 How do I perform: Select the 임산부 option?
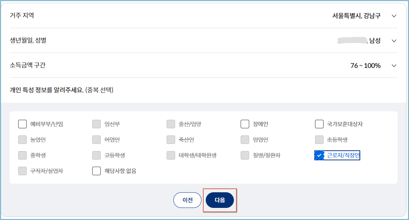[96, 124]
